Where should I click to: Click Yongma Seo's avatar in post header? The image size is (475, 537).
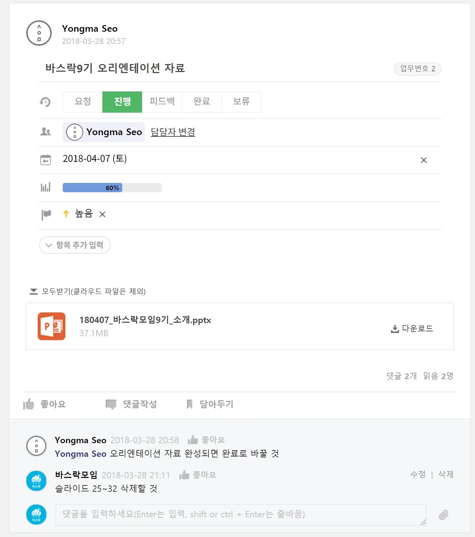(x=39, y=33)
